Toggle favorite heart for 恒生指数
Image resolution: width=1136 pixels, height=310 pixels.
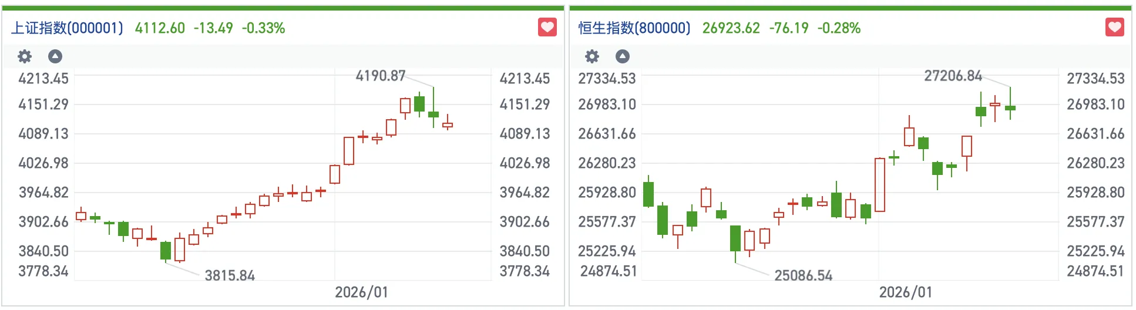point(1115,27)
